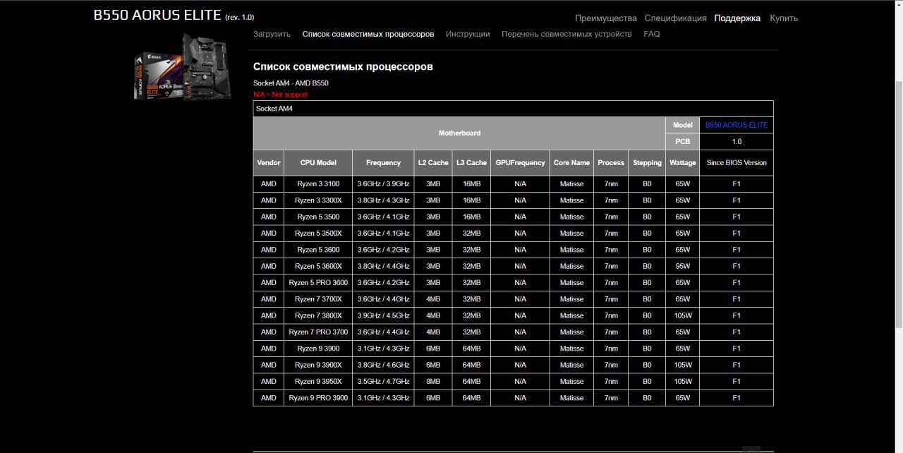Screen dimensions: 903x453
Task: Click the Since BIOS Version header
Action: [x=737, y=162]
